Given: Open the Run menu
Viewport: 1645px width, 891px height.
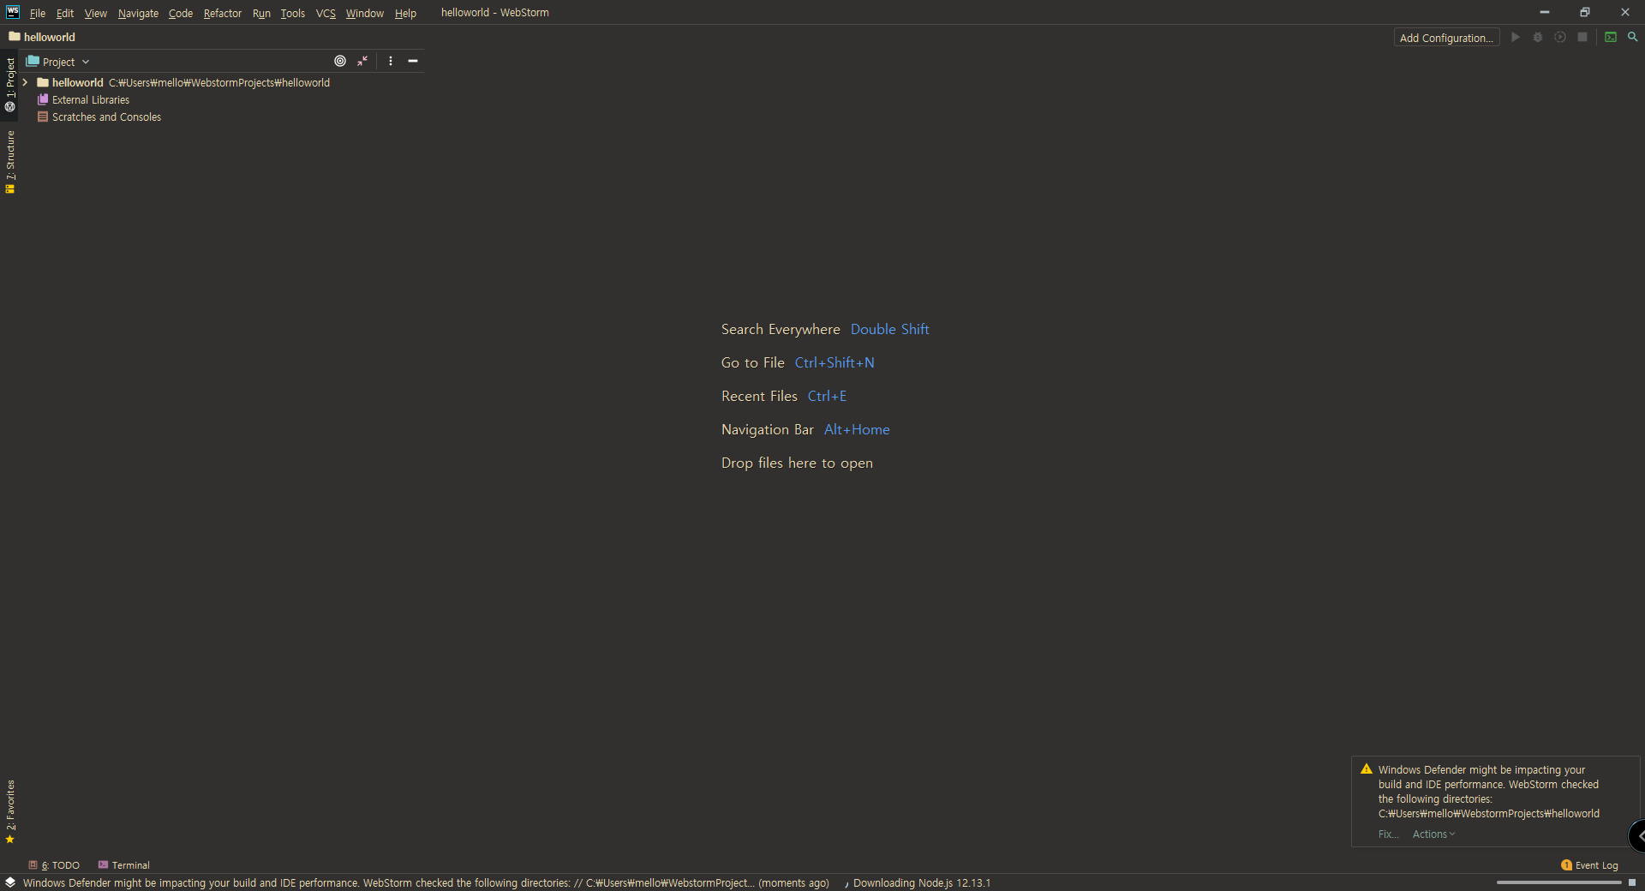Looking at the screenshot, I should [261, 13].
